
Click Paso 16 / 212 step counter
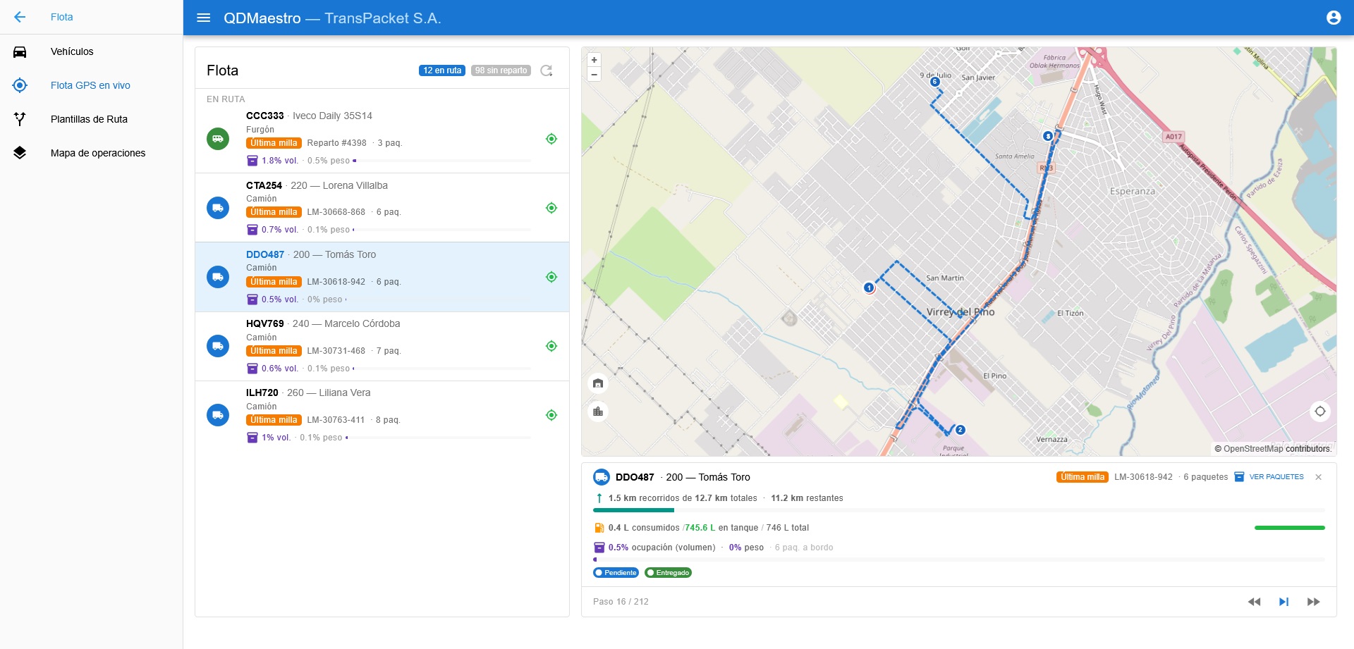[x=621, y=602]
